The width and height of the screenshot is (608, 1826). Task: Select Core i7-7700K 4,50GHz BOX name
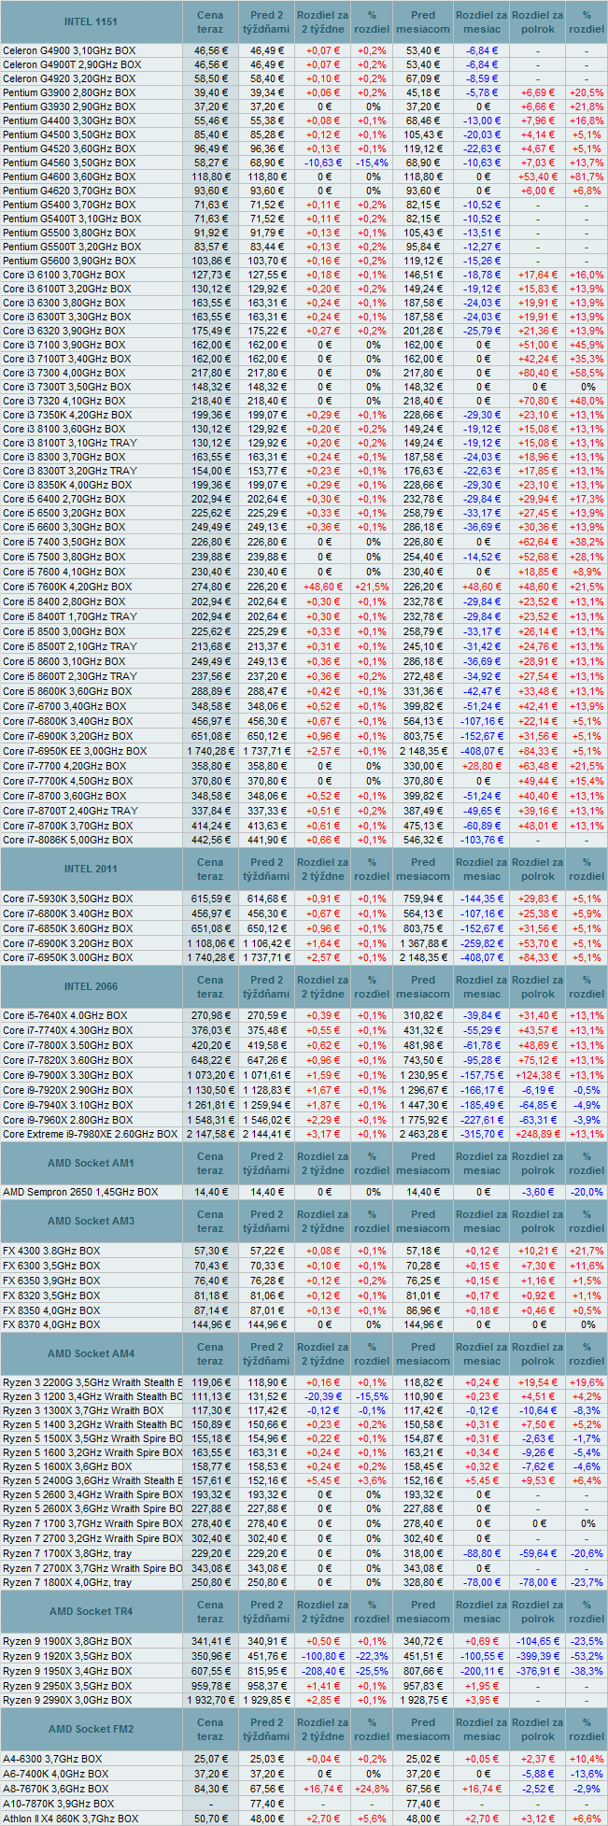pyautogui.click(x=67, y=781)
